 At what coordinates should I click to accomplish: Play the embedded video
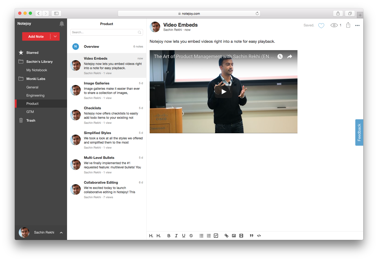pyautogui.click(x=224, y=92)
